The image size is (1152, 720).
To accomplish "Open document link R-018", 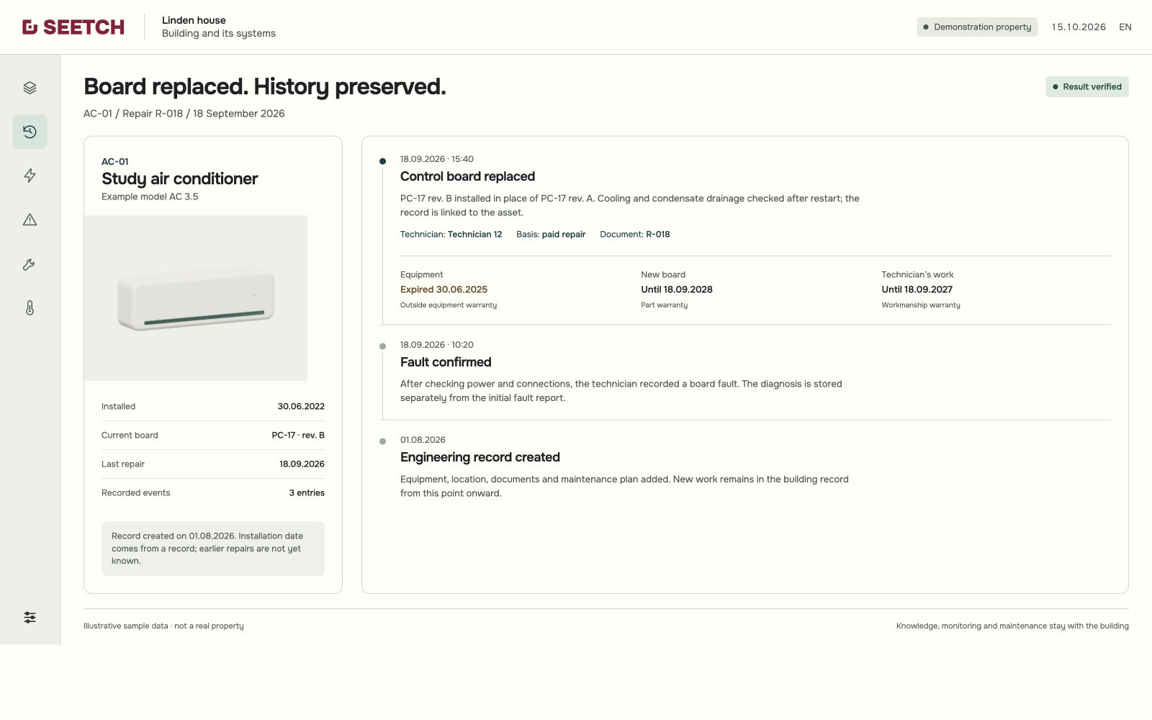I will (x=658, y=234).
